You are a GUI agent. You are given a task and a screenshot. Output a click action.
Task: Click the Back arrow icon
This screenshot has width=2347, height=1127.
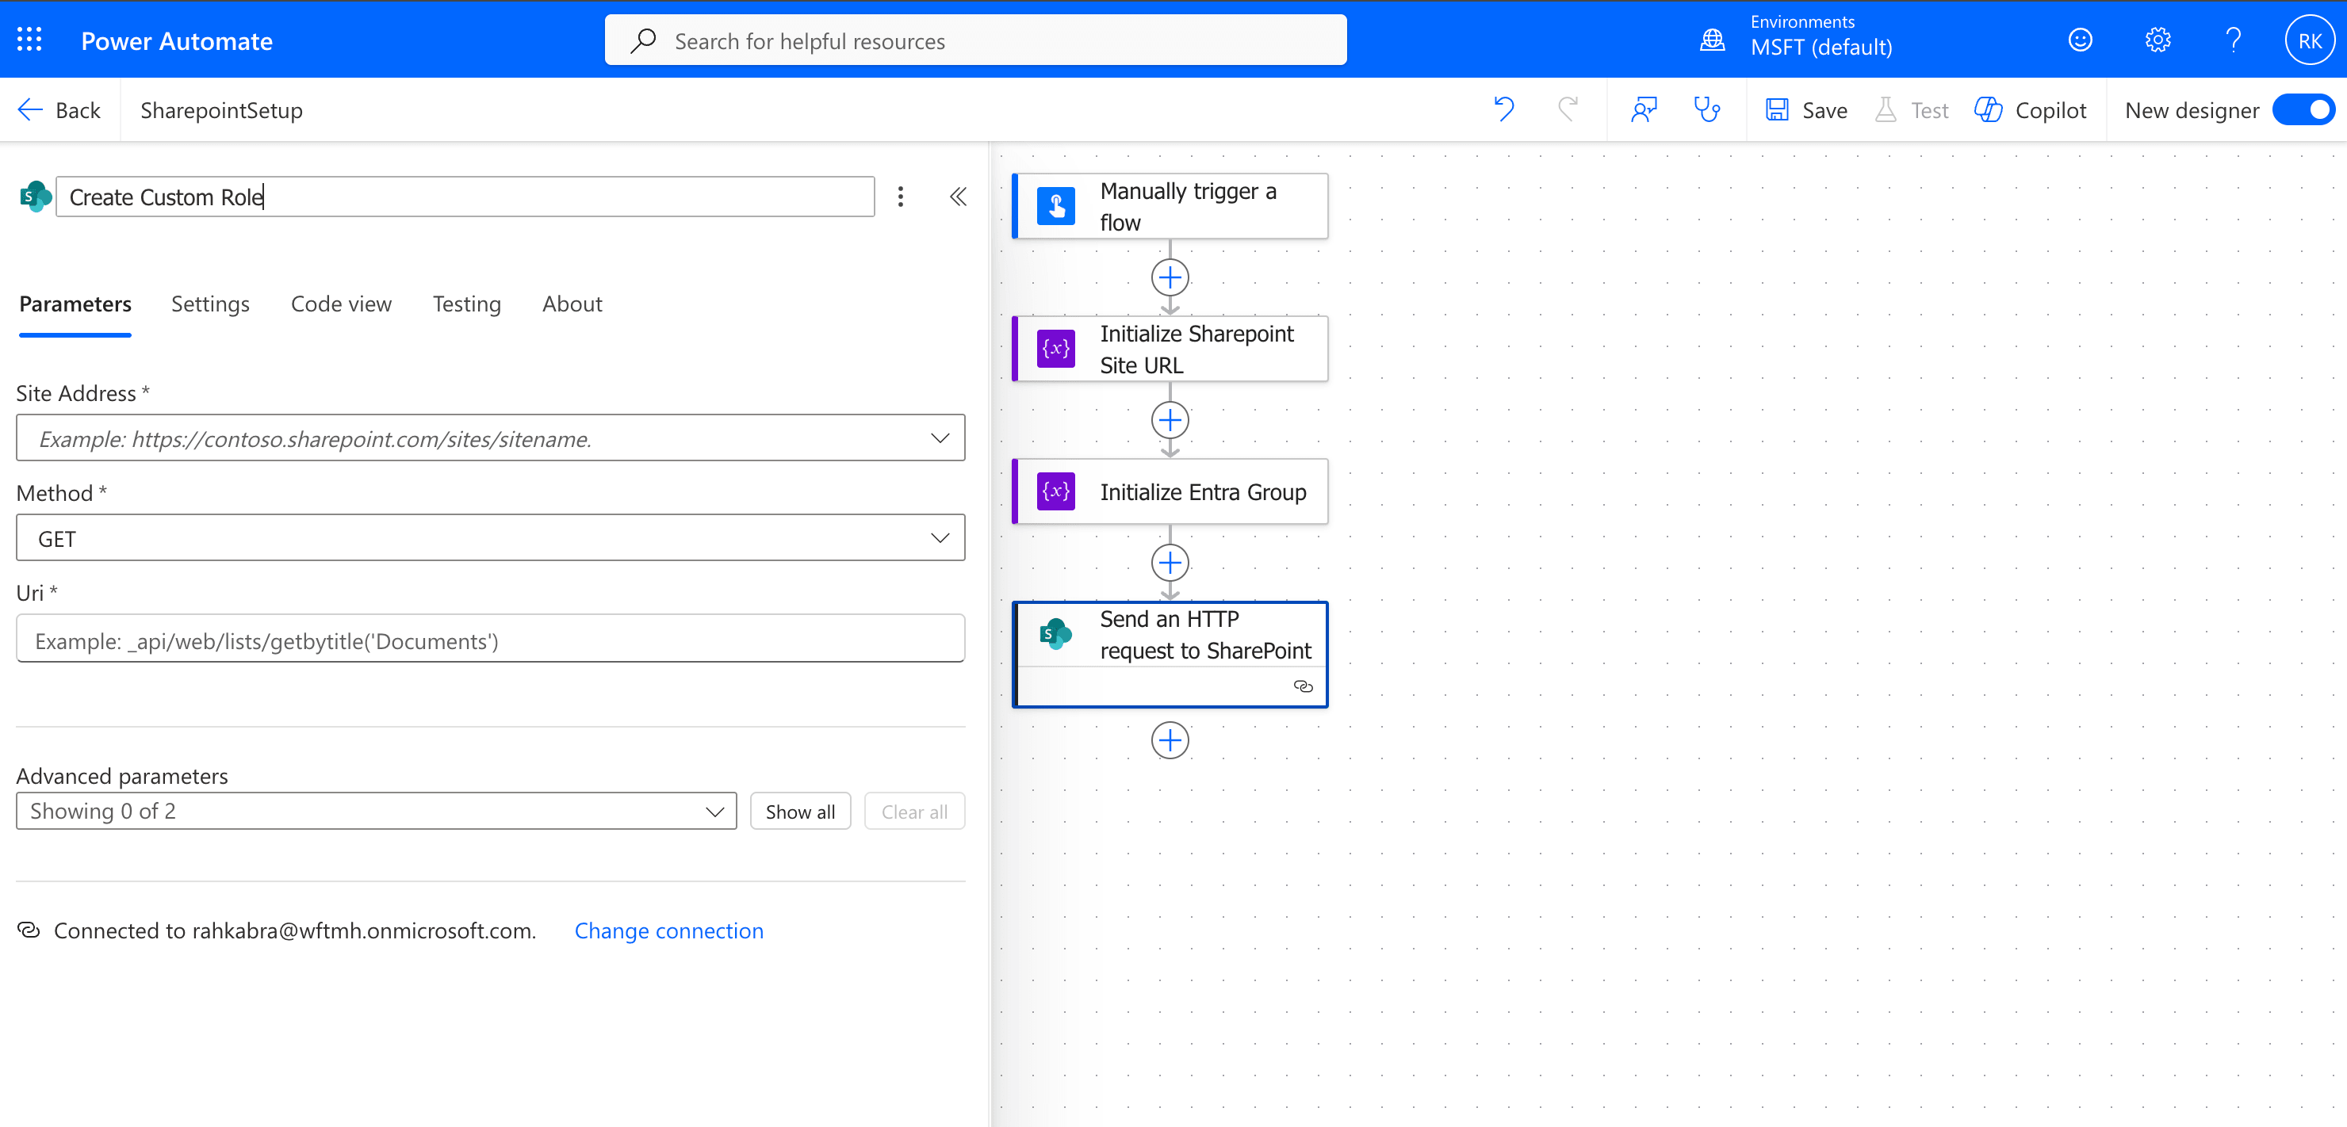tap(30, 110)
